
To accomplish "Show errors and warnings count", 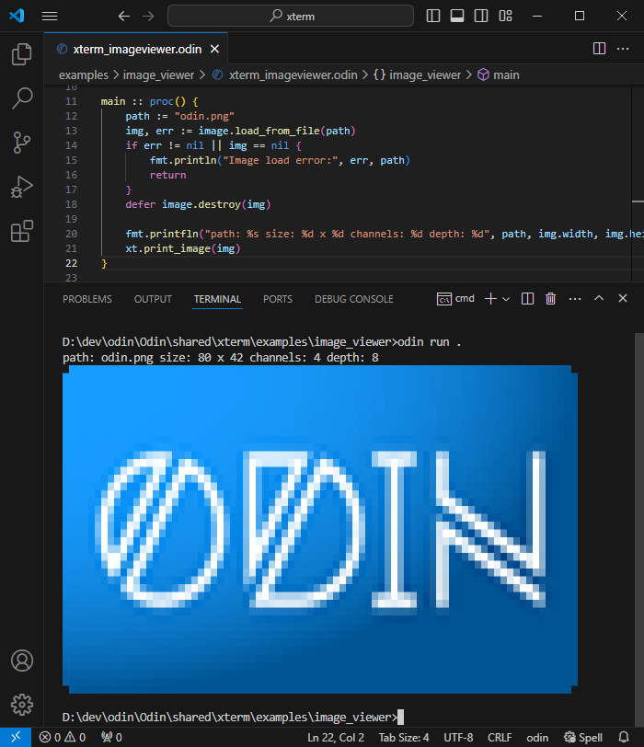I will [x=63, y=738].
